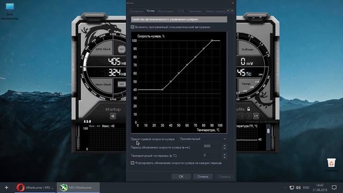
Task: Select the curve node at 40°C, 50%
Action: 170,81
